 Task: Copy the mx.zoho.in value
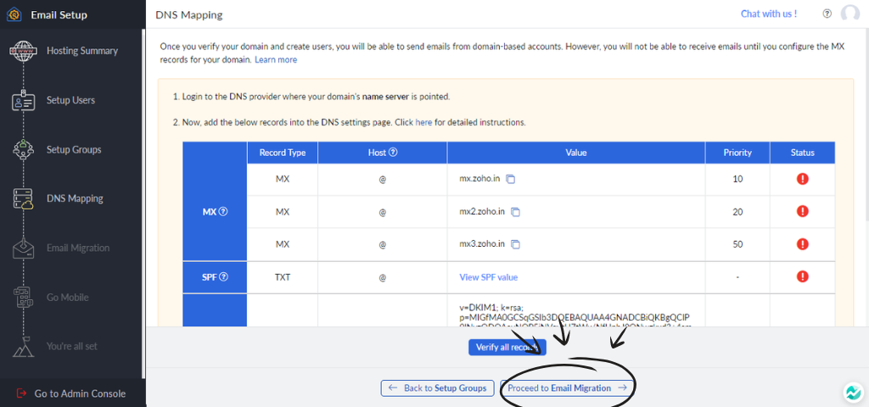(x=510, y=180)
